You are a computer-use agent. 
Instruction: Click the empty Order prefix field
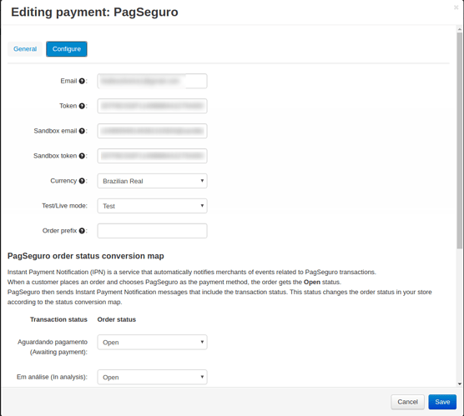pyautogui.click(x=152, y=231)
